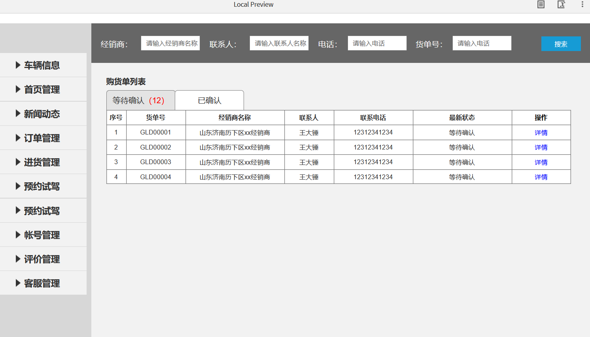Click the Local Preview title text
Image resolution: width=590 pixels, height=337 pixels.
pos(253,4)
